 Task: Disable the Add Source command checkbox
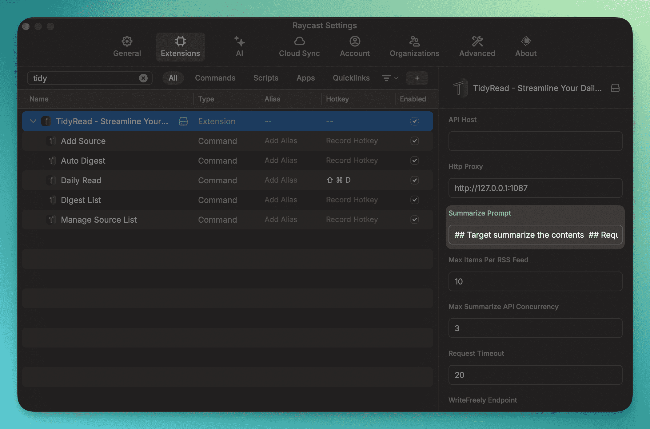tap(414, 141)
